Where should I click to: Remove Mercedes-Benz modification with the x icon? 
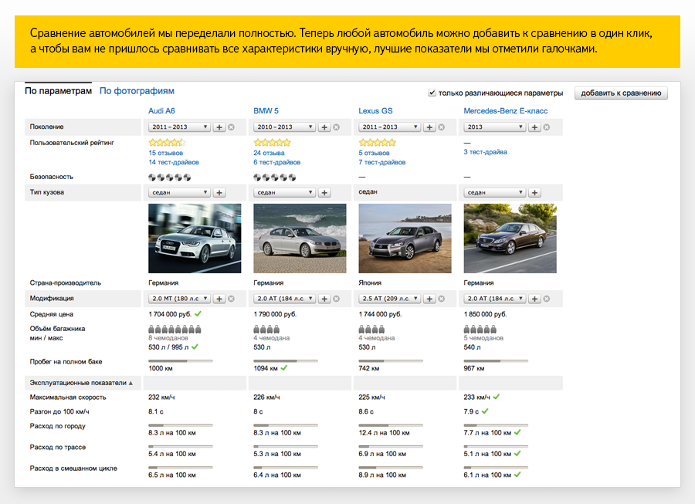click(547, 299)
